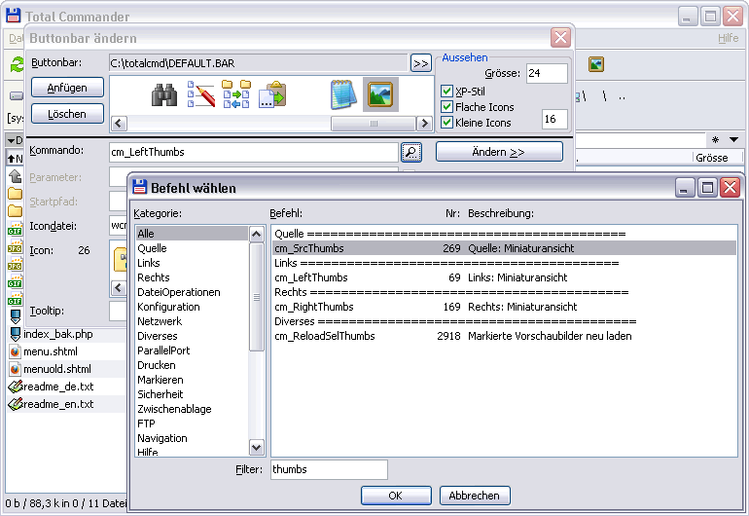
Task: Click the Filter text field containing thumbs
Action: click(329, 469)
